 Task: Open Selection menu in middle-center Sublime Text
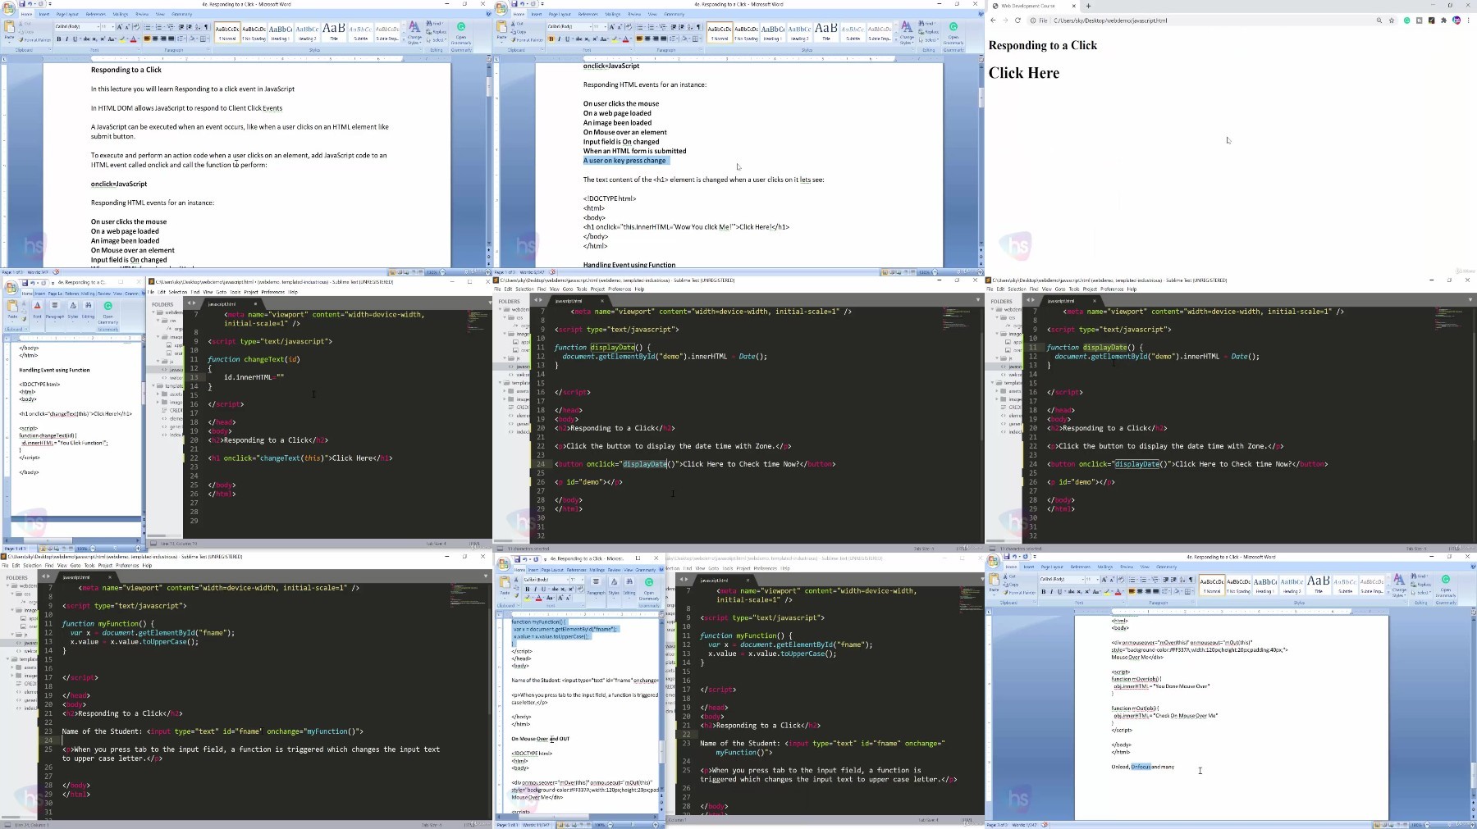[x=524, y=289]
